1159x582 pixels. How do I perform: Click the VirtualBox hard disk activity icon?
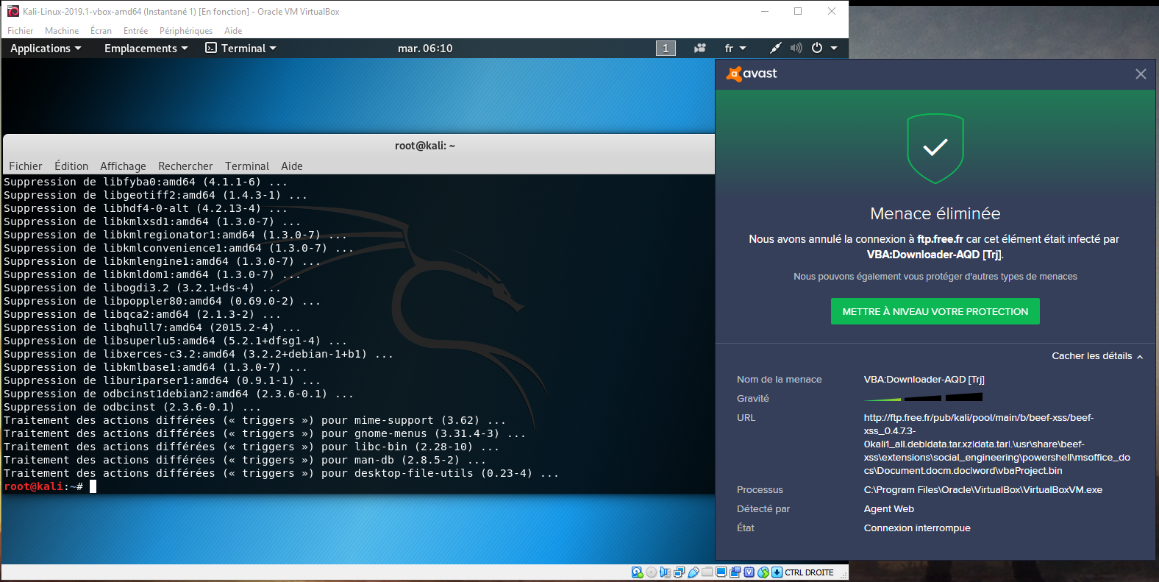pyautogui.click(x=637, y=572)
